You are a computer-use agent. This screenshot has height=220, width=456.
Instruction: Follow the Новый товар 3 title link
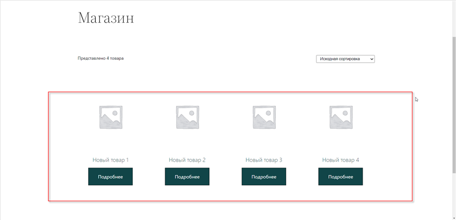(x=264, y=160)
